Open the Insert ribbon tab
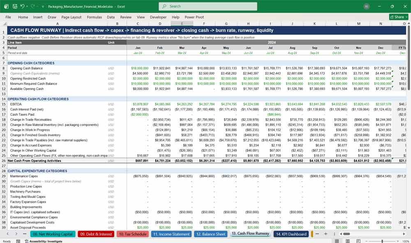 pyautogui.click(x=38, y=17)
